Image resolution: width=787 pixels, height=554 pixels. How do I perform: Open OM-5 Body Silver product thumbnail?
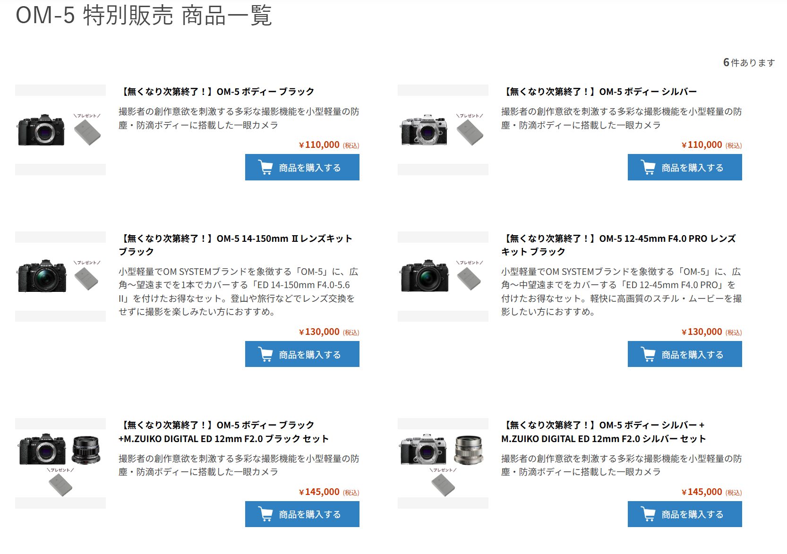(443, 130)
